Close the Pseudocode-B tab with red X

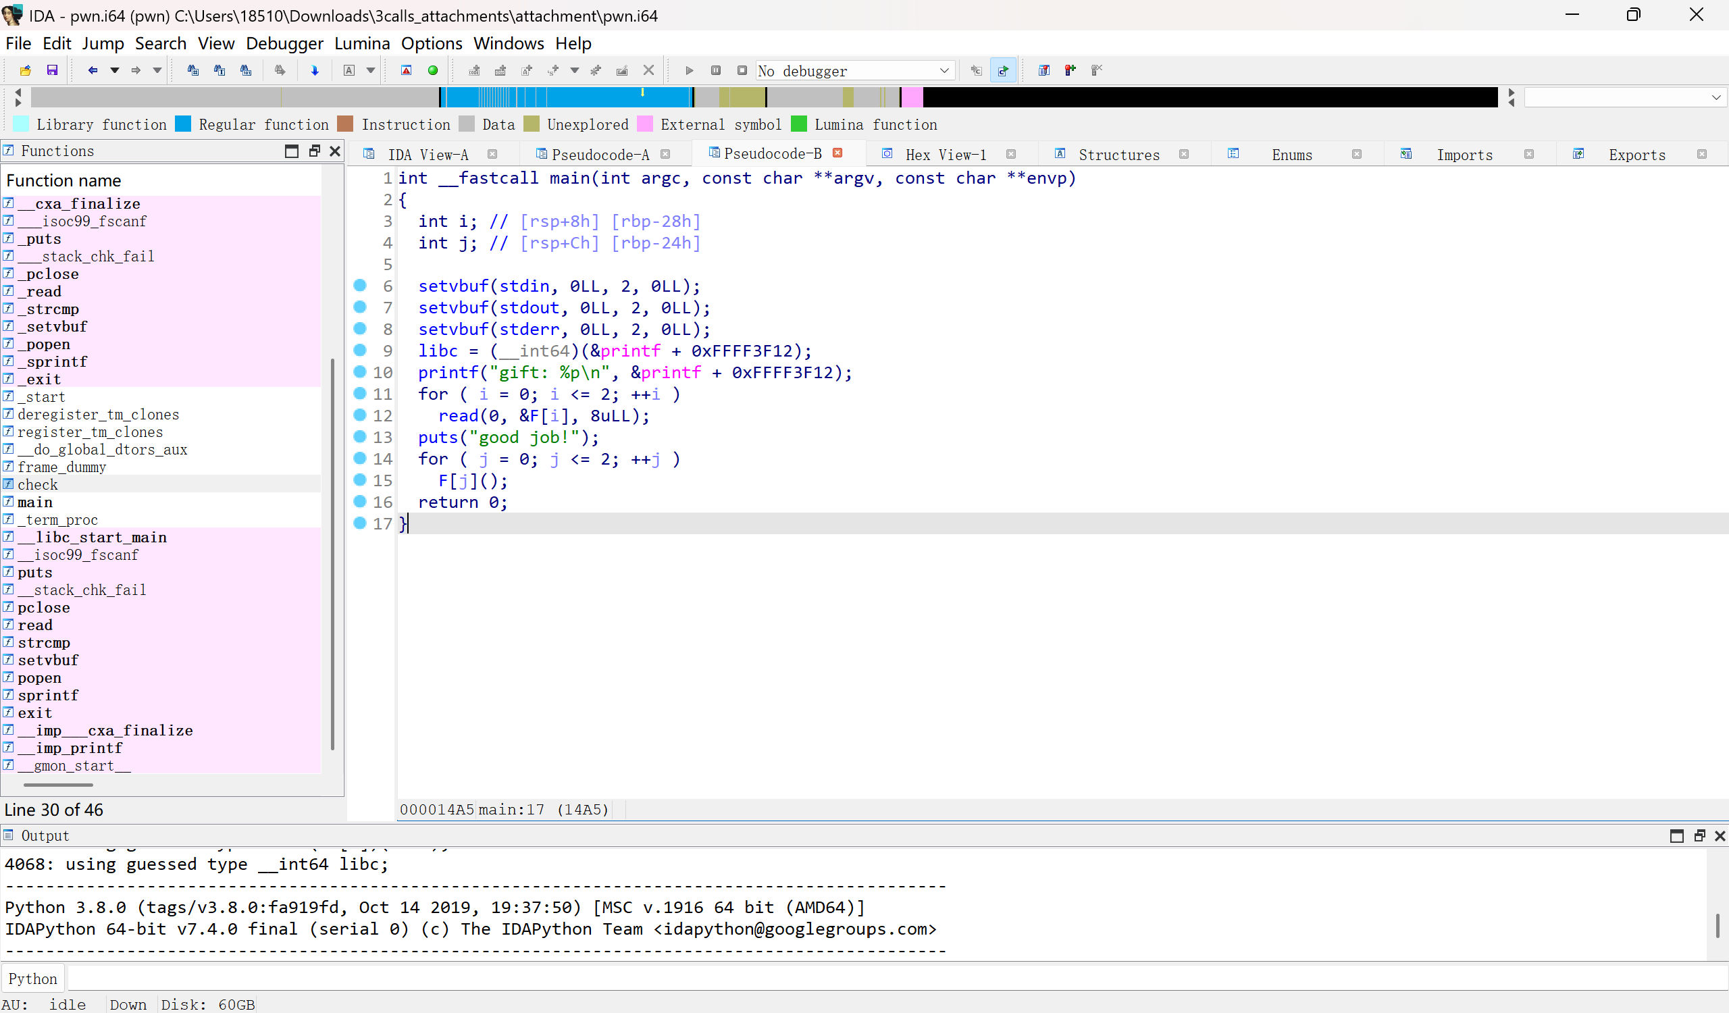[837, 153]
